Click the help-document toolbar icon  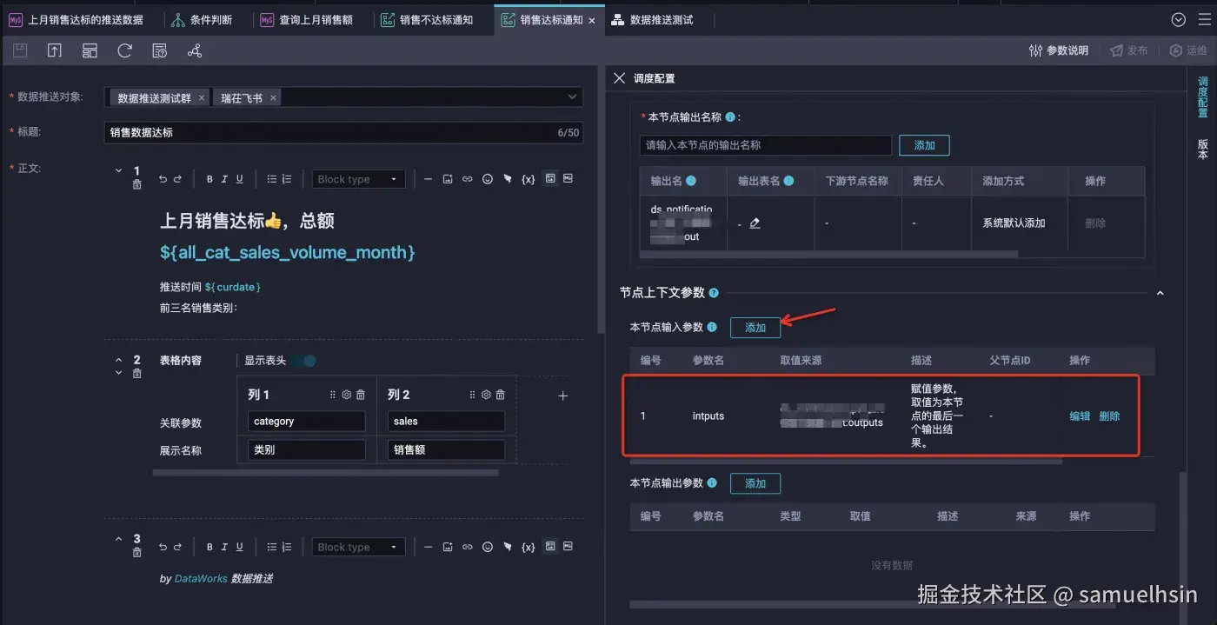(159, 51)
